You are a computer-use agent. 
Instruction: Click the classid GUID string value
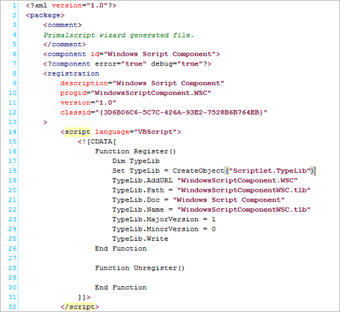coord(182,112)
